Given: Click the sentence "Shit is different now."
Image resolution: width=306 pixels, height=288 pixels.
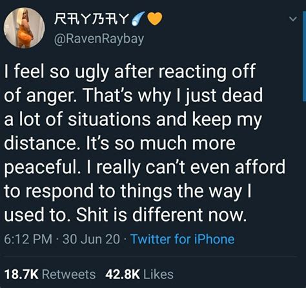Looking at the screenshot, I should [161, 214].
